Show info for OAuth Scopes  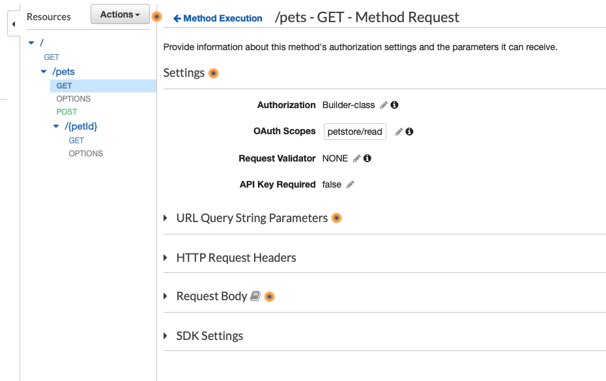pyautogui.click(x=409, y=132)
